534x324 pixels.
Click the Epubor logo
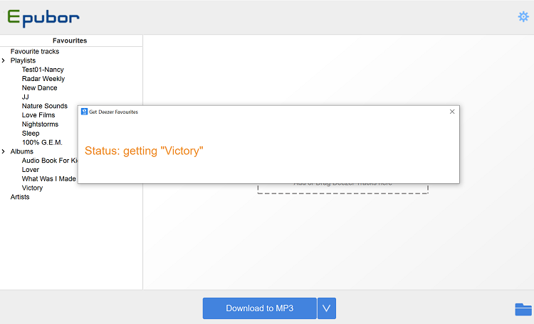click(43, 18)
